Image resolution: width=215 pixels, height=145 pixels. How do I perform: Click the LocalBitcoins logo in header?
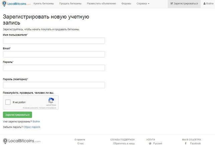[17, 4]
